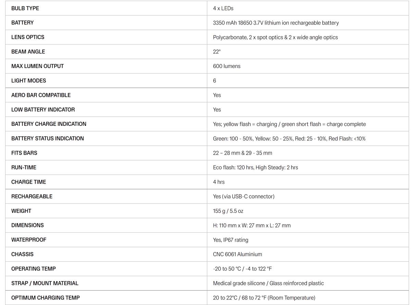Click the LENS OPTICS label cell
The height and width of the screenshot is (305, 411).
pyautogui.click(x=28, y=37)
